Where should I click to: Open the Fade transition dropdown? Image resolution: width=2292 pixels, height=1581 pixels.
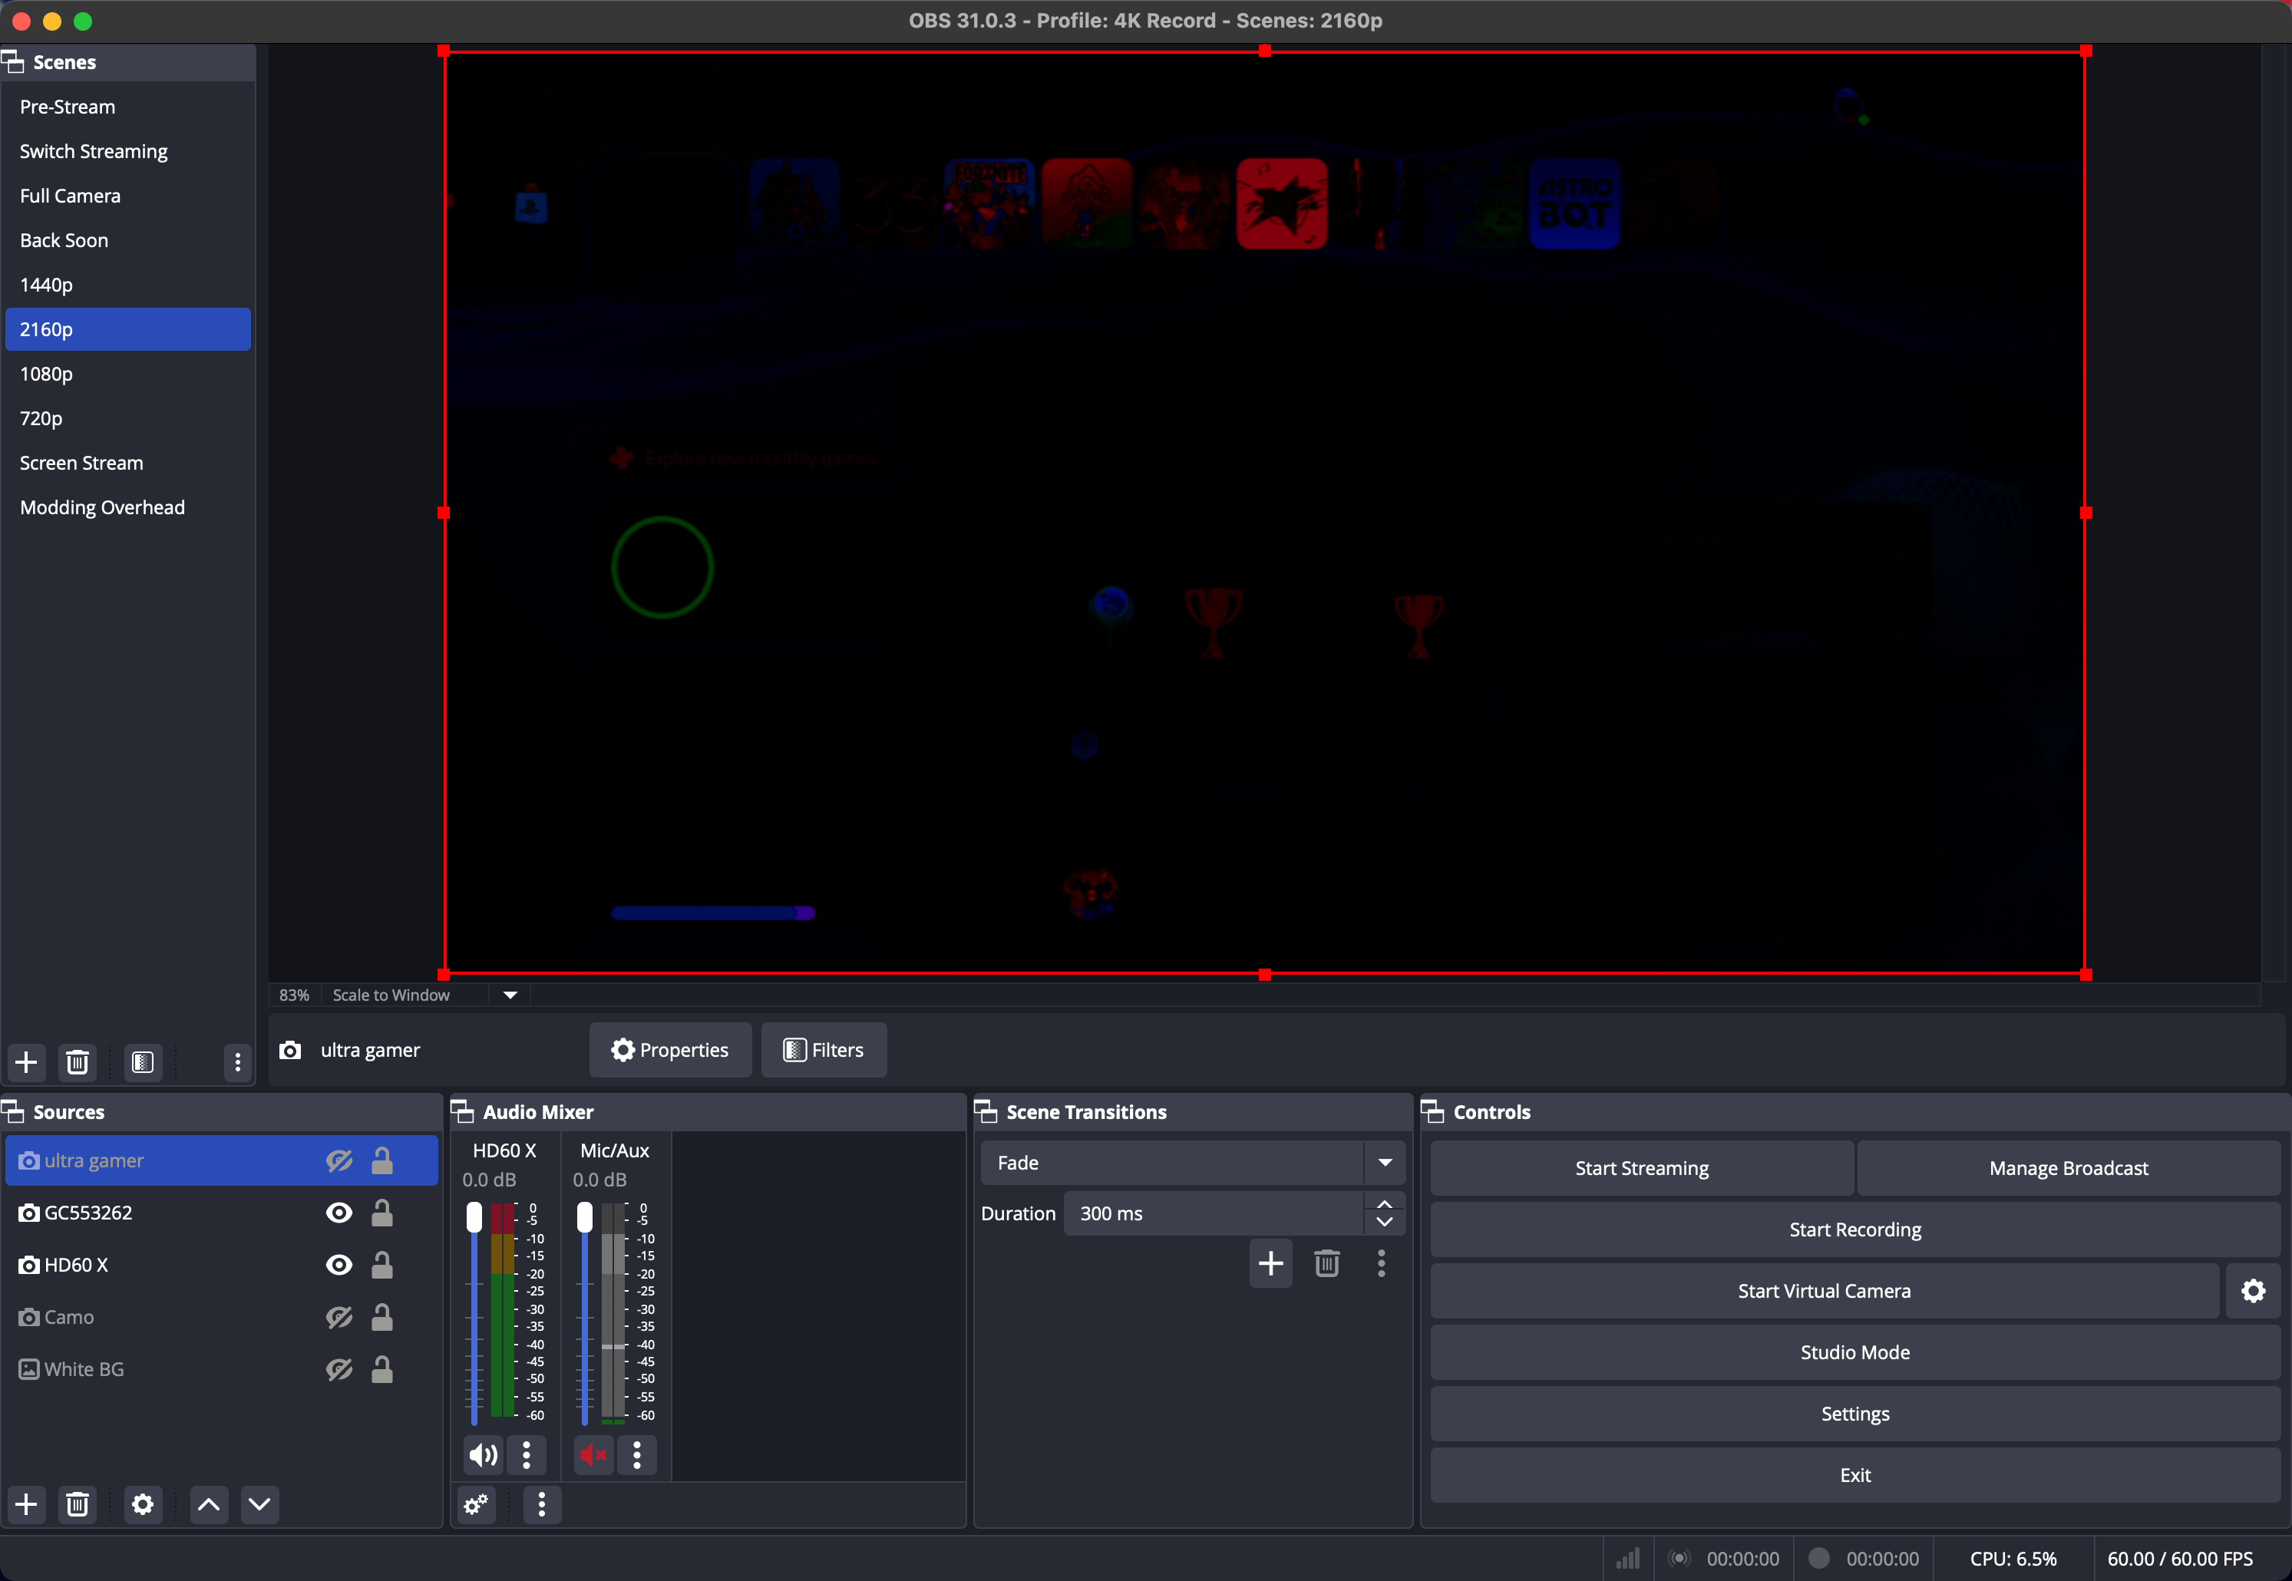click(1385, 1162)
